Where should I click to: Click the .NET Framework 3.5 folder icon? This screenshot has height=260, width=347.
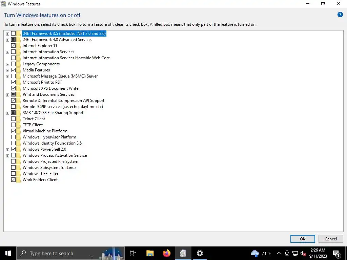tap(18, 34)
